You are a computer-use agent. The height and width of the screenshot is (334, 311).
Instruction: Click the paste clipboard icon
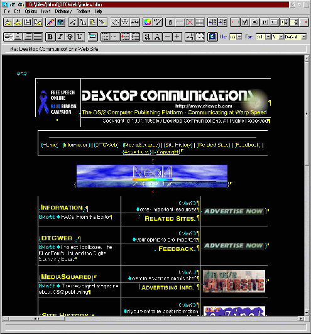tap(93, 22)
